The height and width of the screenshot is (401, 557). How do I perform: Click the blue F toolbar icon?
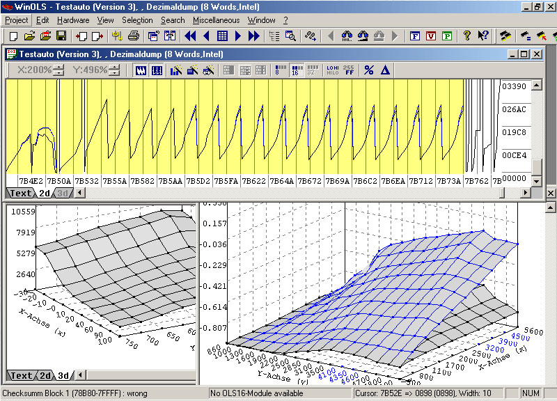[x=416, y=36]
